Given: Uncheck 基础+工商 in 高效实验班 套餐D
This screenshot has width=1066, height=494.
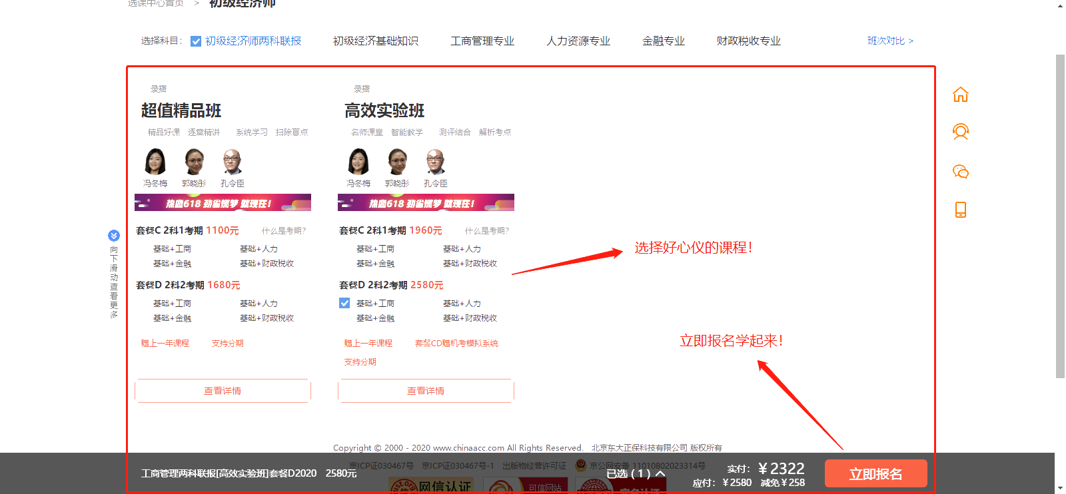Looking at the screenshot, I should coord(344,304).
